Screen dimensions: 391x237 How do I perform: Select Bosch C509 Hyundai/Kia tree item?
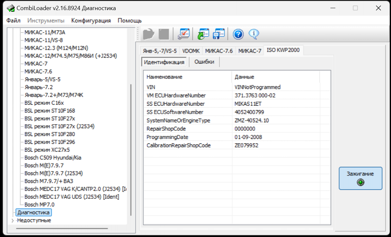53,157
